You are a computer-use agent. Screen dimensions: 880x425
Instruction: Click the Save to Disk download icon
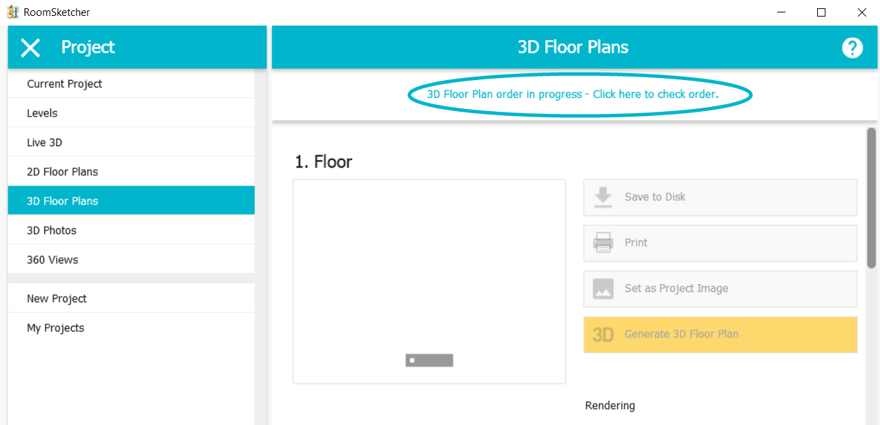click(x=603, y=197)
